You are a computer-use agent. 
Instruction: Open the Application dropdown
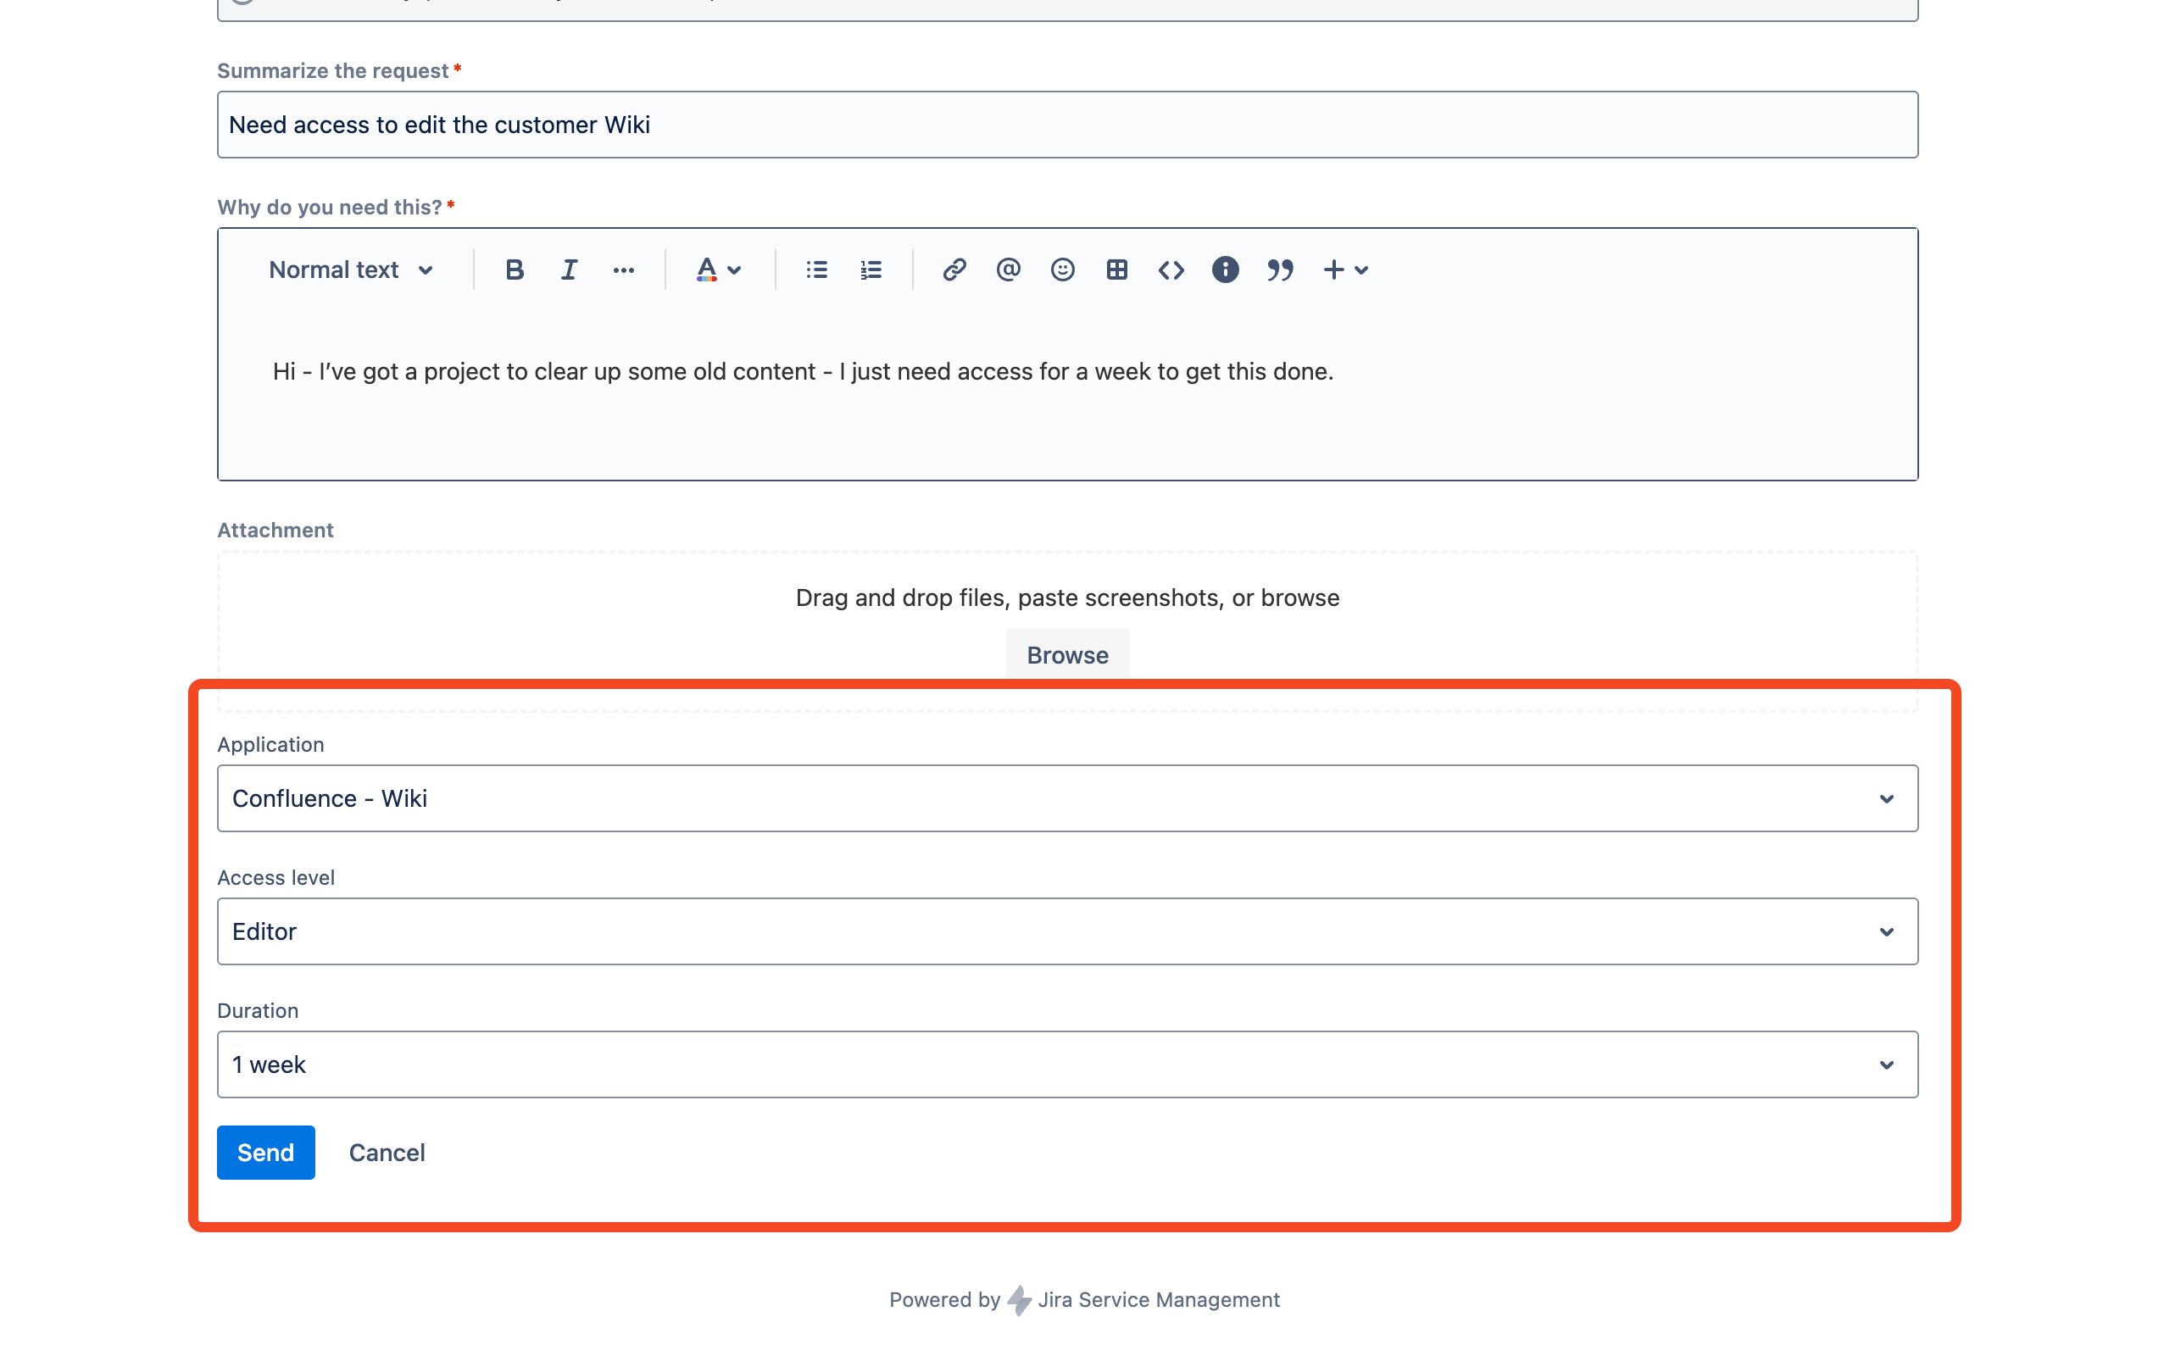click(x=1067, y=798)
